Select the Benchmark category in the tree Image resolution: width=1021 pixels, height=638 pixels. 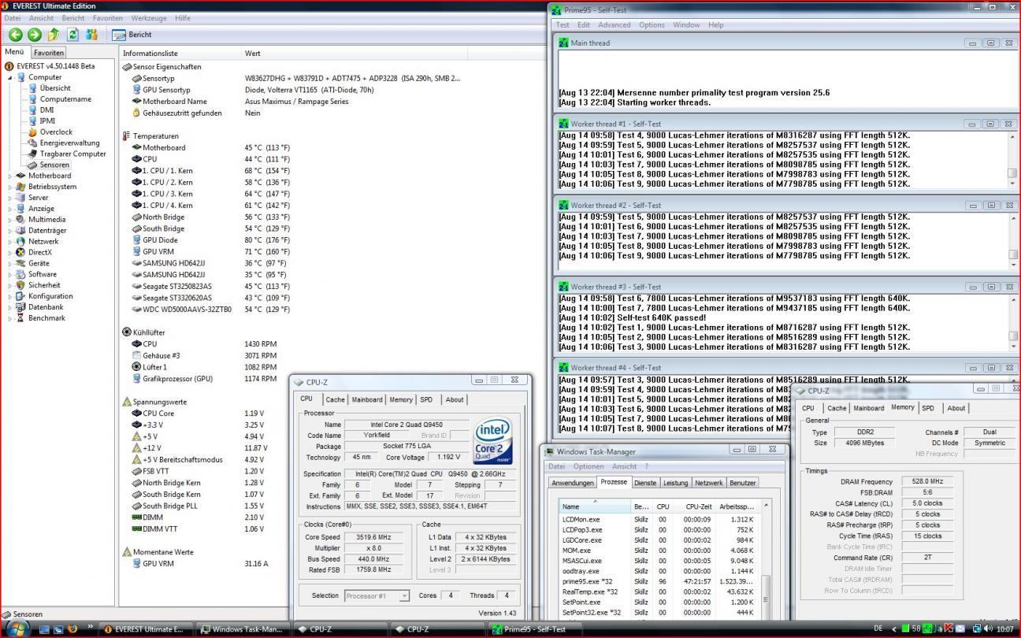tap(46, 318)
